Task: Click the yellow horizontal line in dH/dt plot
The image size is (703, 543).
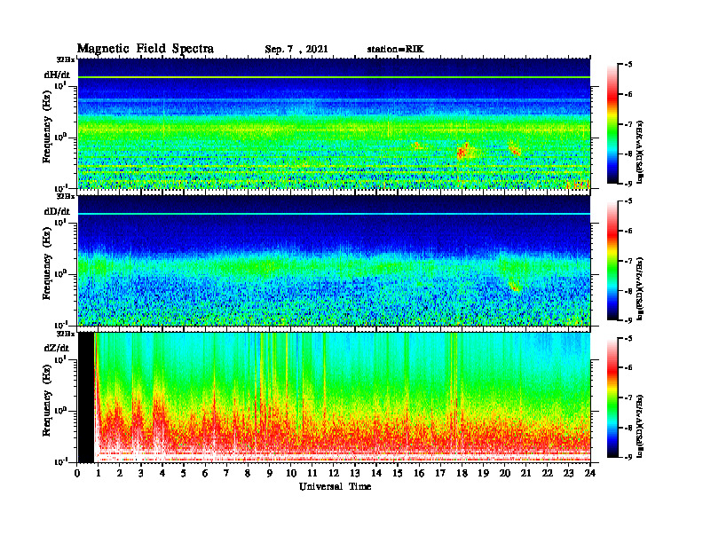Action: [x=334, y=77]
